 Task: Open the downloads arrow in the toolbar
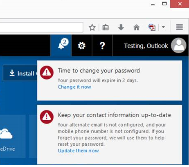tap(121, 27)
